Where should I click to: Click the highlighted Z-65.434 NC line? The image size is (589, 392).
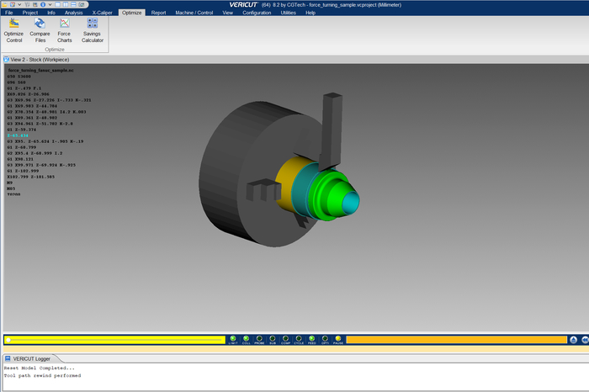click(18, 135)
